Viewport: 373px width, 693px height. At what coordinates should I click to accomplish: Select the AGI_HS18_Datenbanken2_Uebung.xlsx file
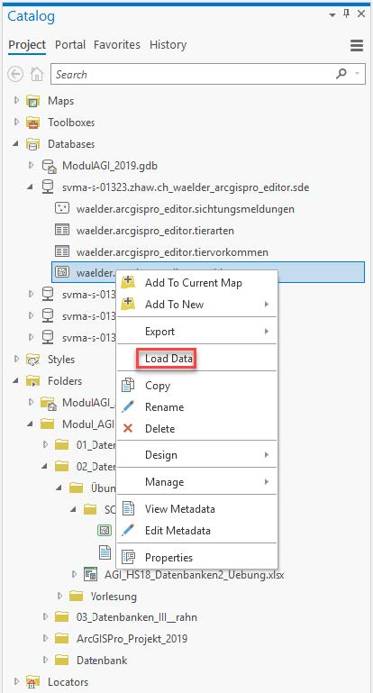tap(194, 575)
